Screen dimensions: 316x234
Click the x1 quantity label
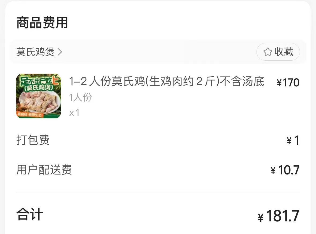[x=74, y=113]
